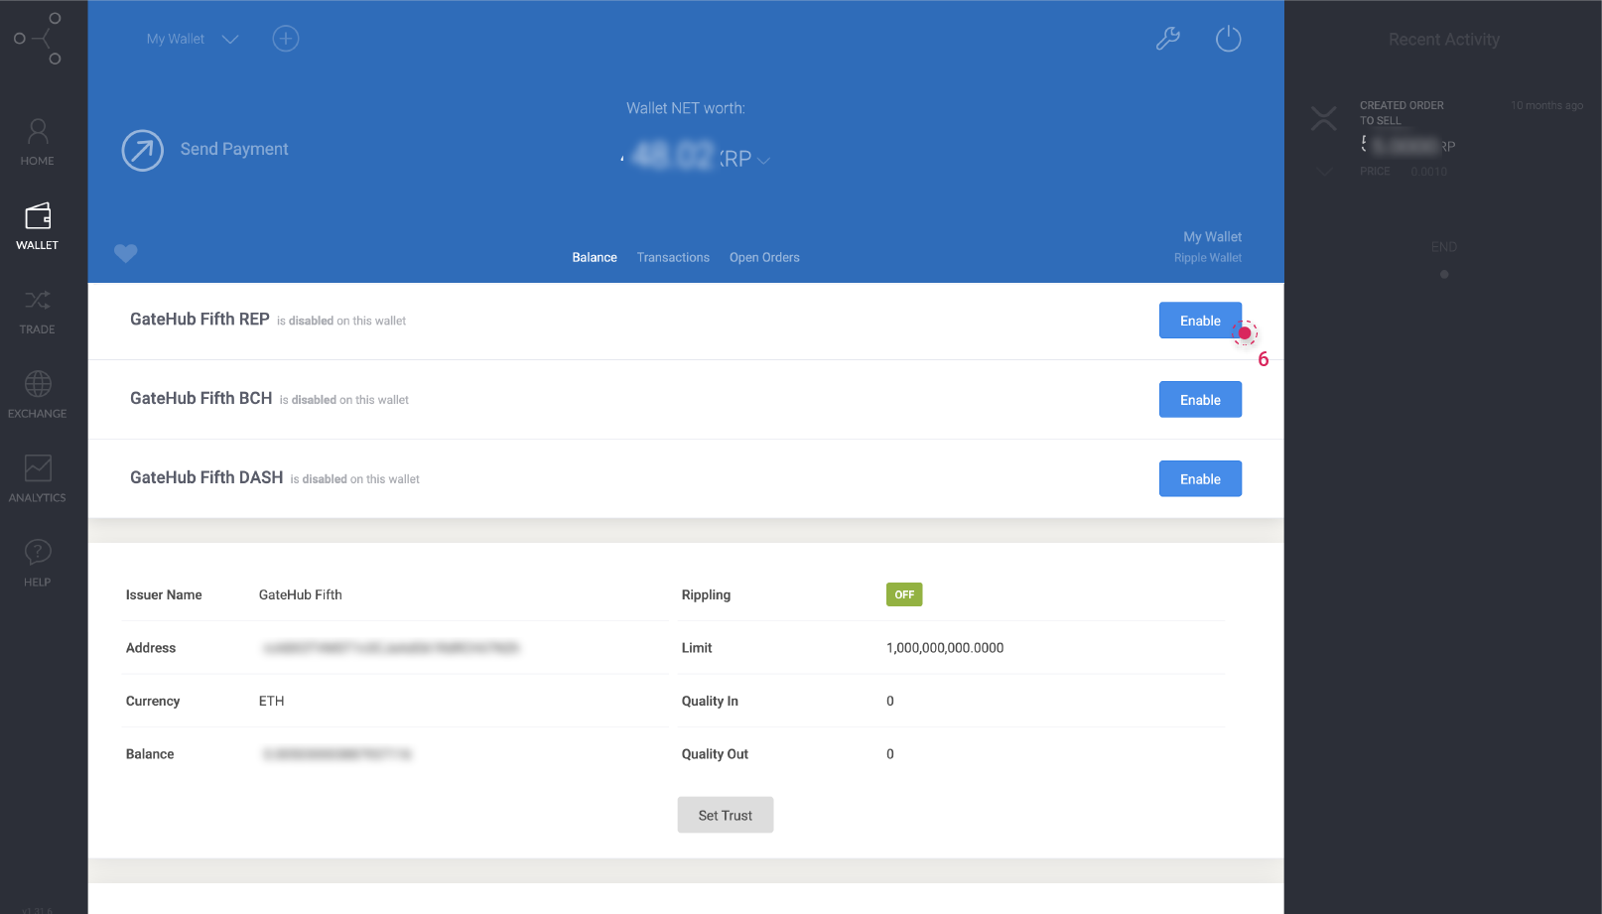Switch to the Balance tab

coord(595,257)
